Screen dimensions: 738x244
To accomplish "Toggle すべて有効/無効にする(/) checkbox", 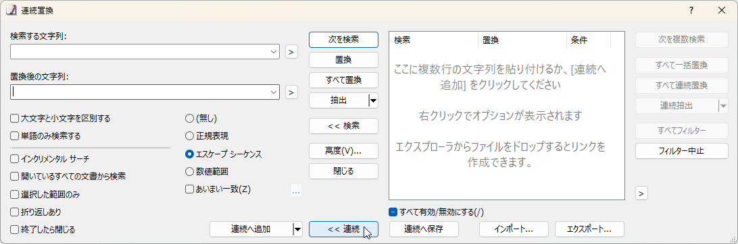I will (x=437, y=212).
